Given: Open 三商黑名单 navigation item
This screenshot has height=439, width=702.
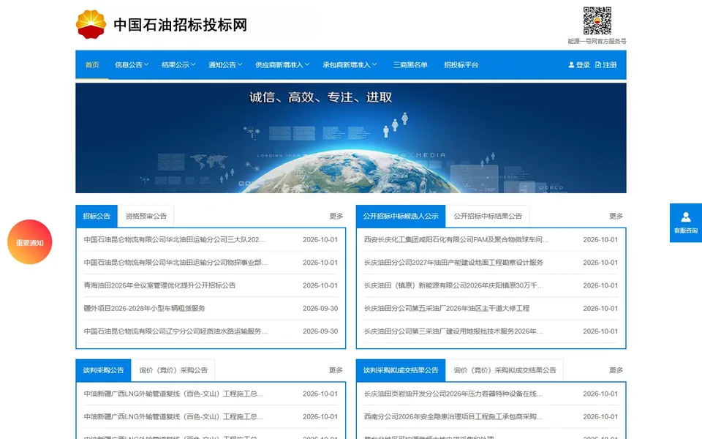Looking at the screenshot, I should 410,65.
